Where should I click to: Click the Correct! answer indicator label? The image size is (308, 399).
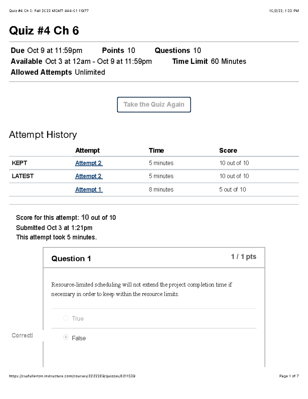click(22, 336)
